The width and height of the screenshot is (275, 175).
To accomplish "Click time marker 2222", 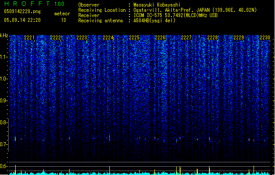I will [56, 38].
